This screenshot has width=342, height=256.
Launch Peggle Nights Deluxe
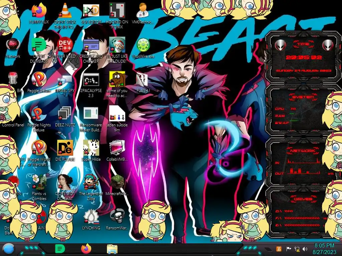[x=39, y=114]
